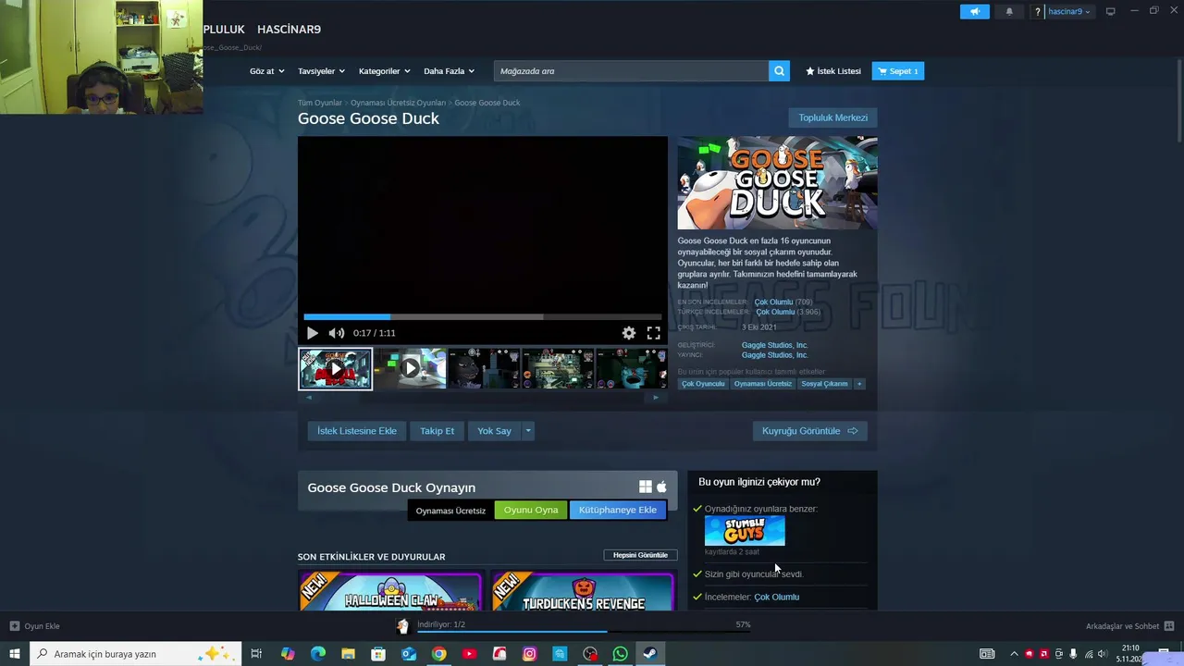This screenshot has height=666, width=1184.
Task: Click Kütüphaneye Ekle button
Action: click(x=618, y=510)
